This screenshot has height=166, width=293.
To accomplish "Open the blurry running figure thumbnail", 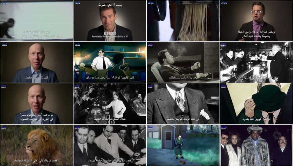I will 36,21.
